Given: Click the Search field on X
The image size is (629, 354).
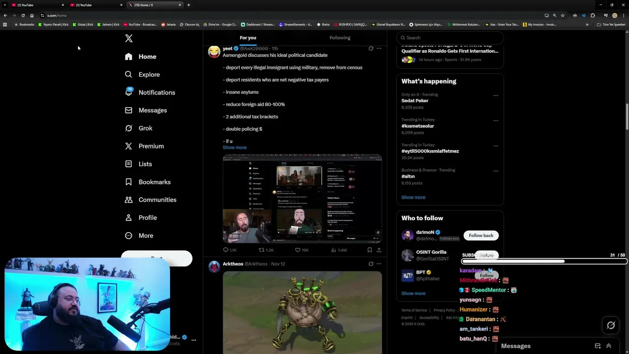Looking at the screenshot, I should (x=450, y=38).
